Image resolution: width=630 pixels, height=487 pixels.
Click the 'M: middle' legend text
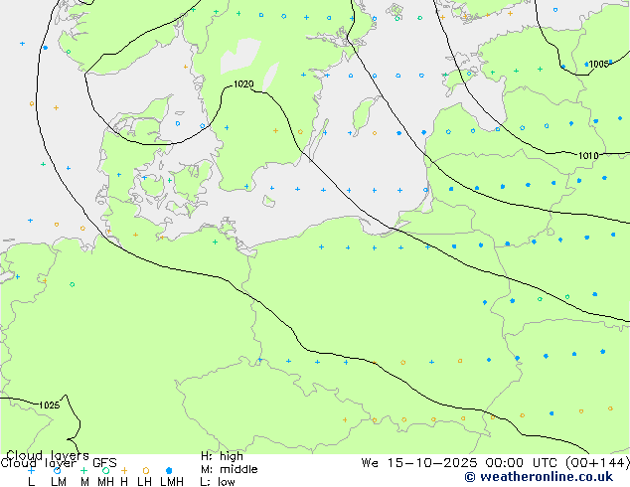pyautogui.click(x=229, y=469)
